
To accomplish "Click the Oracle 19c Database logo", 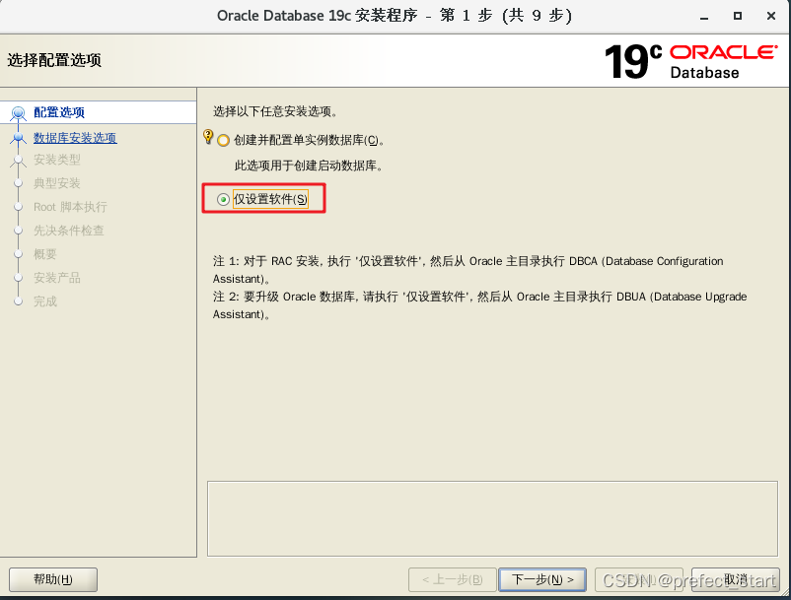I will click(690, 61).
